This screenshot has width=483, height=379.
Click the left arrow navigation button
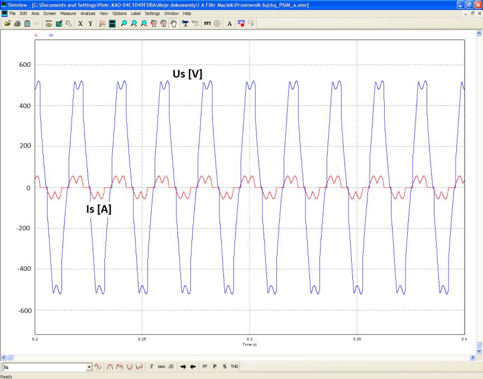pyautogui.click(x=193, y=366)
